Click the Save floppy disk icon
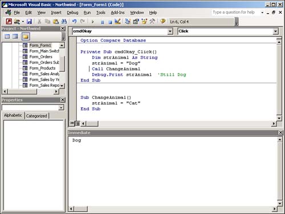The image size is (285, 214). point(29,22)
